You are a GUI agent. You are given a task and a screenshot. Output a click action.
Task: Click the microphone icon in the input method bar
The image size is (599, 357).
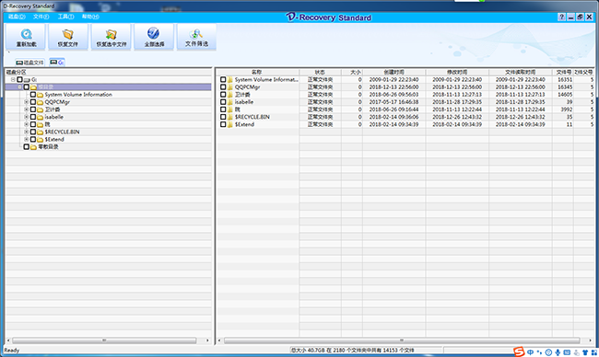click(558, 352)
